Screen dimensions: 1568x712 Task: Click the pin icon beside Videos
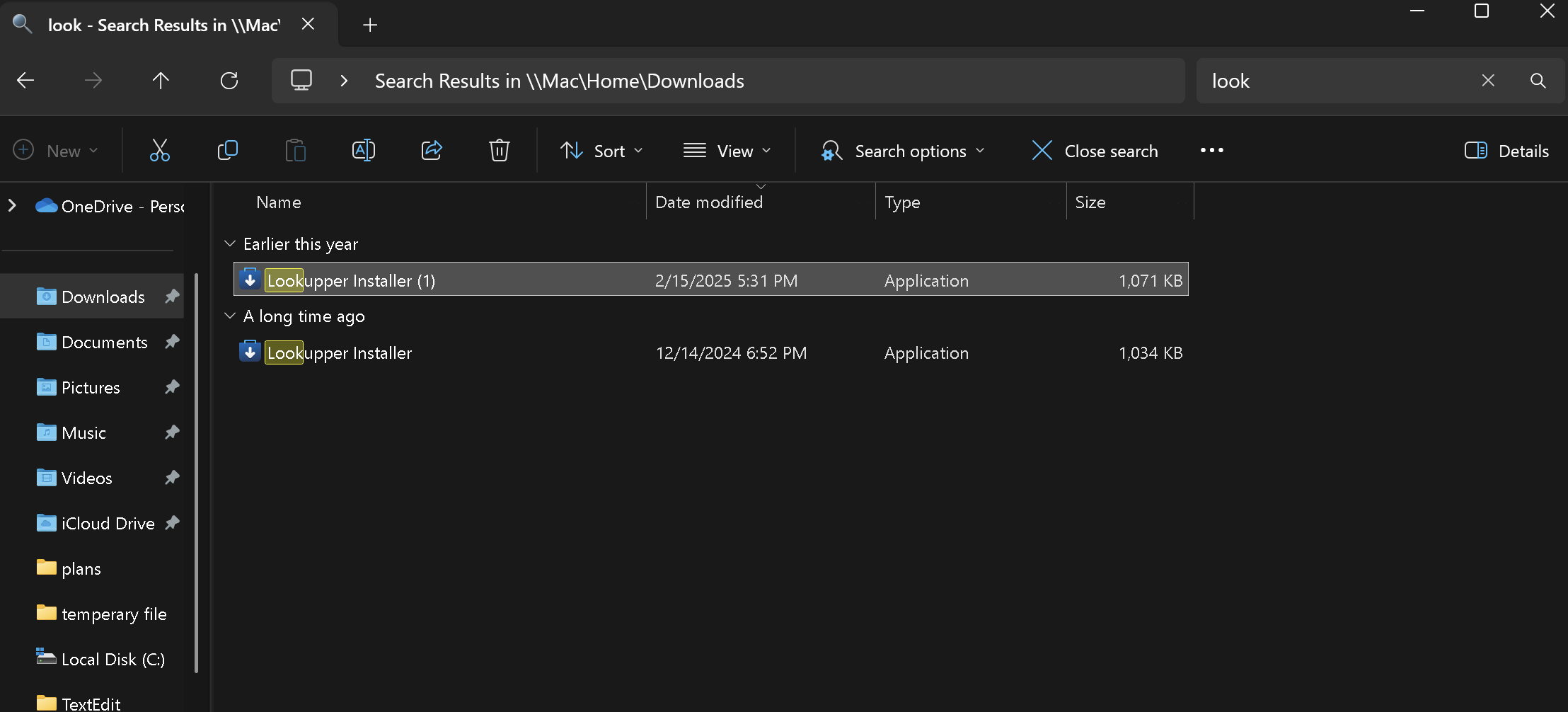pyautogui.click(x=172, y=478)
